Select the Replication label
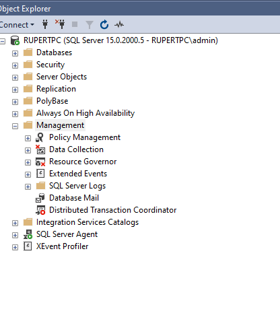The width and height of the screenshot is (280, 309). [56, 89]
